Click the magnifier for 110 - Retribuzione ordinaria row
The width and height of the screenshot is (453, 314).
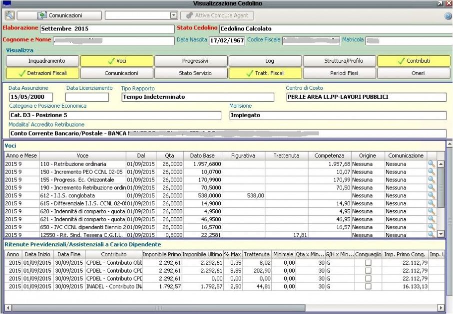pos(432,164)
